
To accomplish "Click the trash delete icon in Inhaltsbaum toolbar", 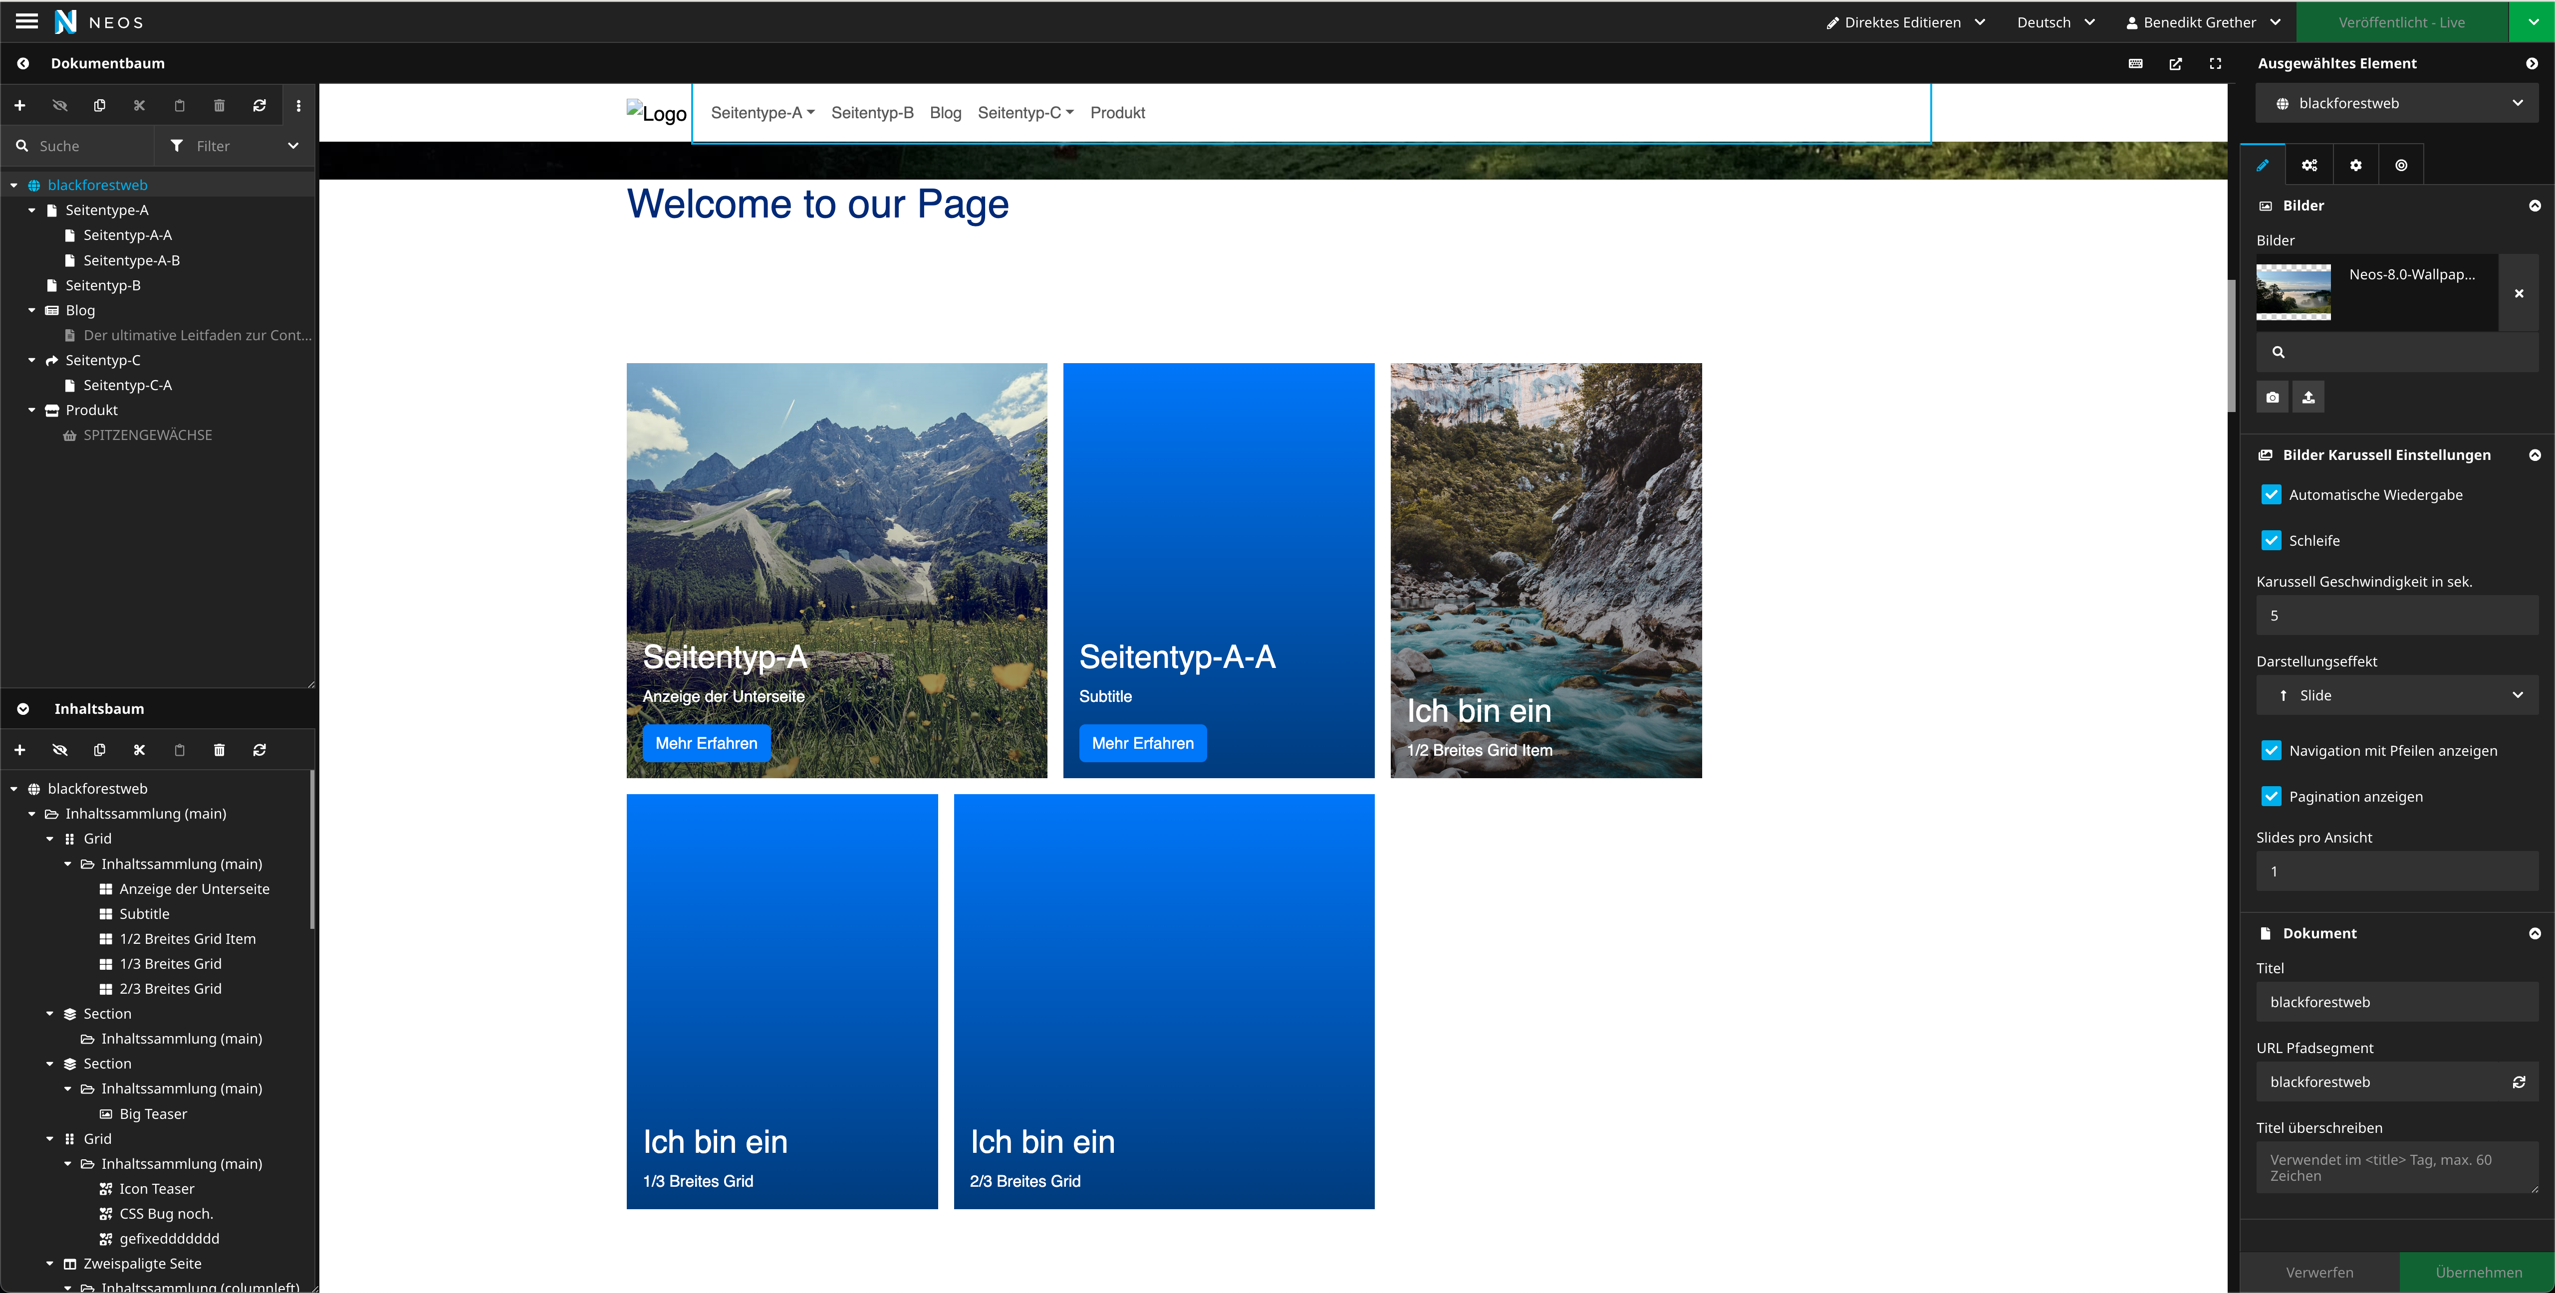I will (x=219, y=750).
